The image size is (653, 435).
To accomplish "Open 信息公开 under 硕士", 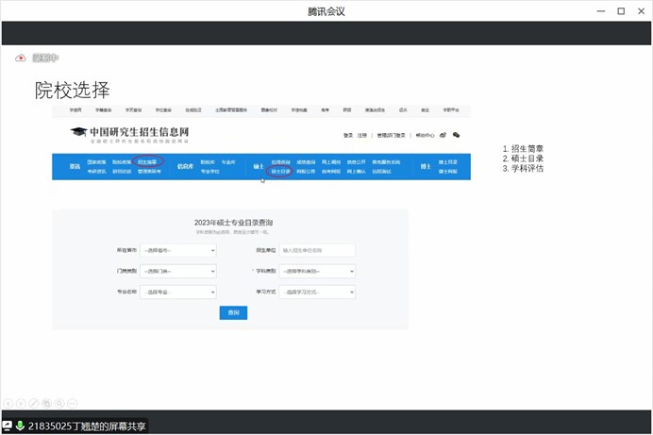I will pyautogui.click(x=356, y=162).
